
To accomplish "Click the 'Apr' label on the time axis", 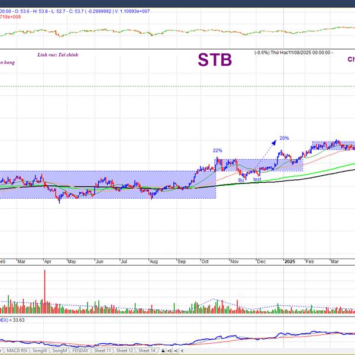I will tap(47, 262).
